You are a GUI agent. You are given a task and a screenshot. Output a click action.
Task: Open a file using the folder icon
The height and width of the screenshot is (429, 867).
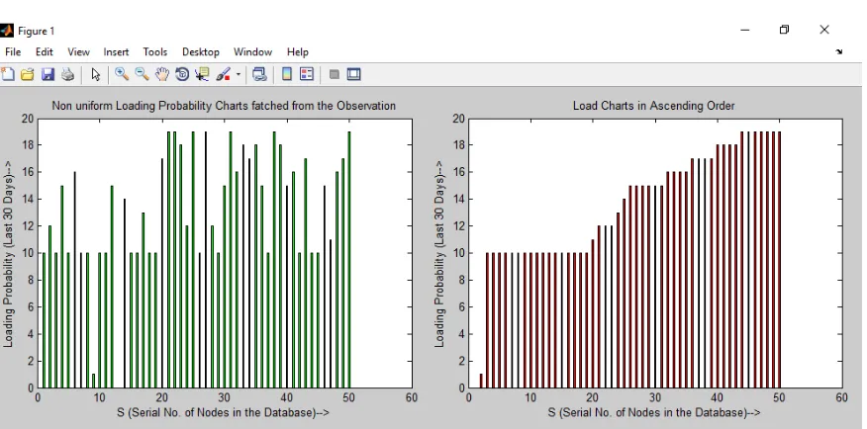[27, 74]
